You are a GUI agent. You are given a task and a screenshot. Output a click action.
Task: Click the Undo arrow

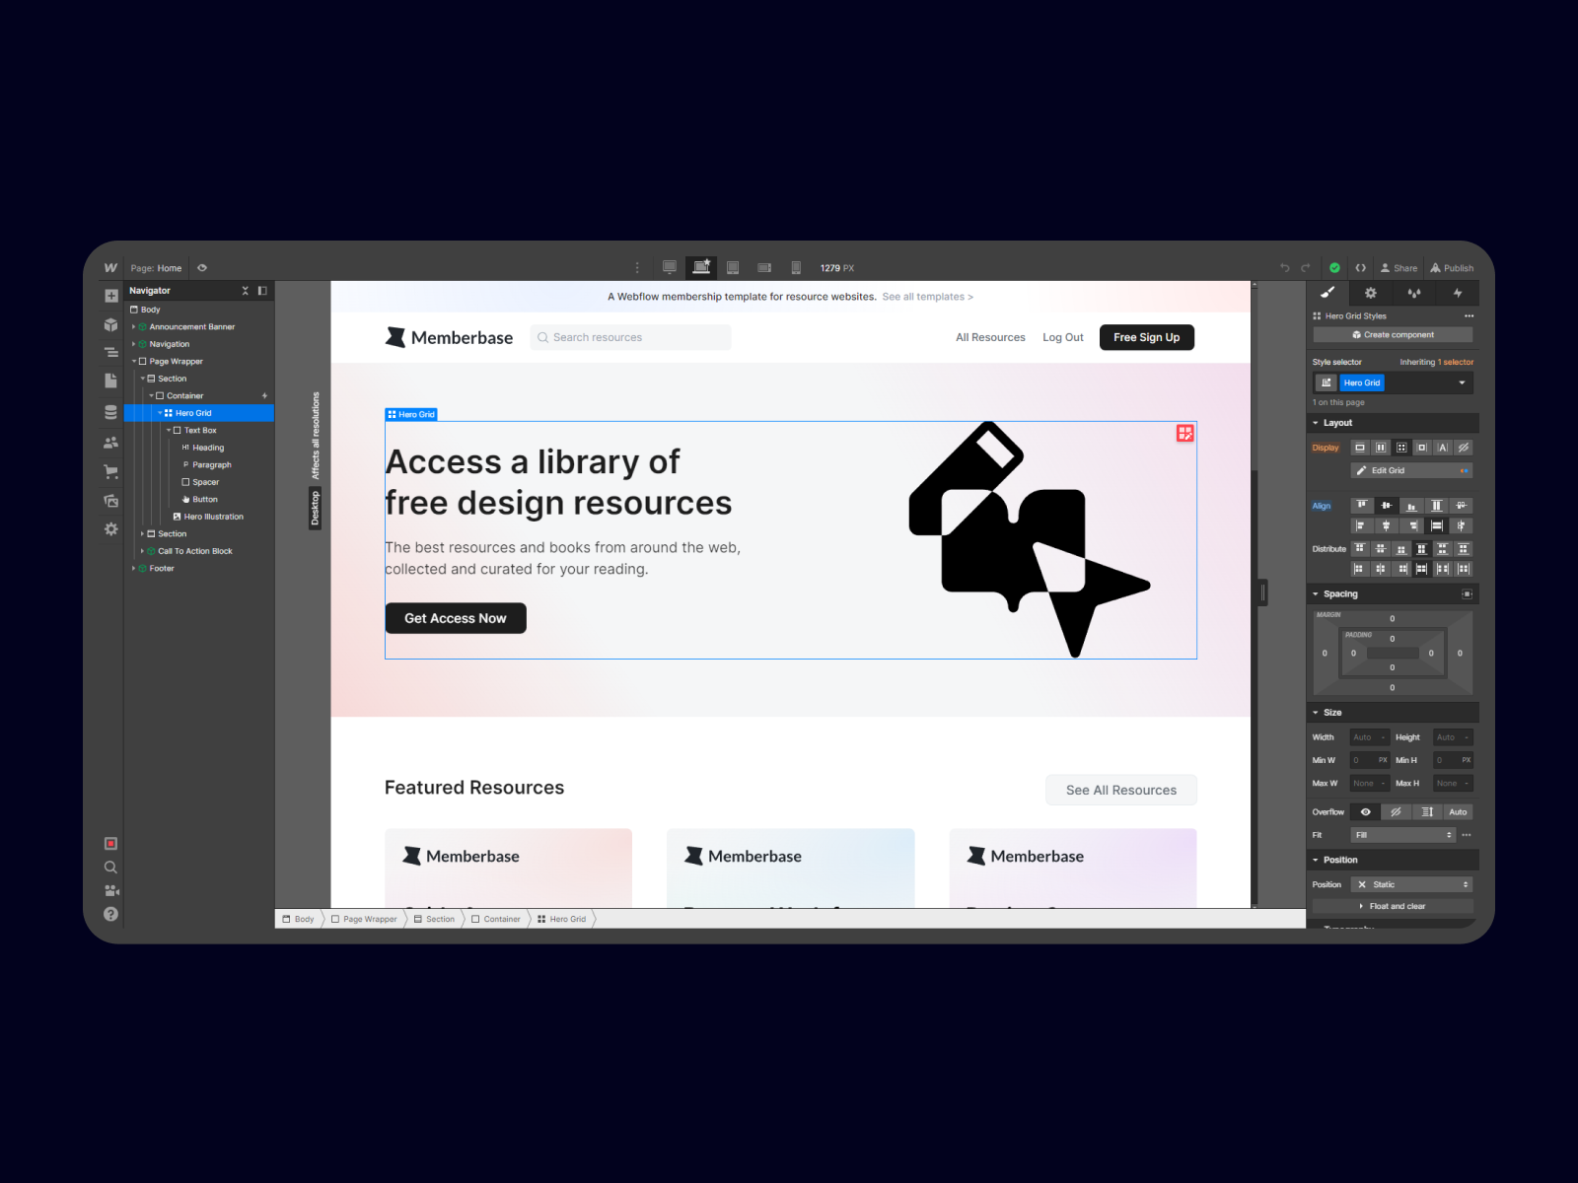(x=1285, y=268)
